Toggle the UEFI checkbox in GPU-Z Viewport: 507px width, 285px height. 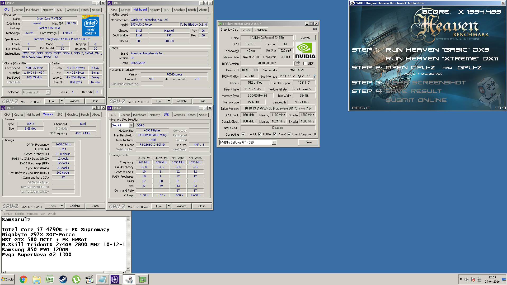coord(305,64)
